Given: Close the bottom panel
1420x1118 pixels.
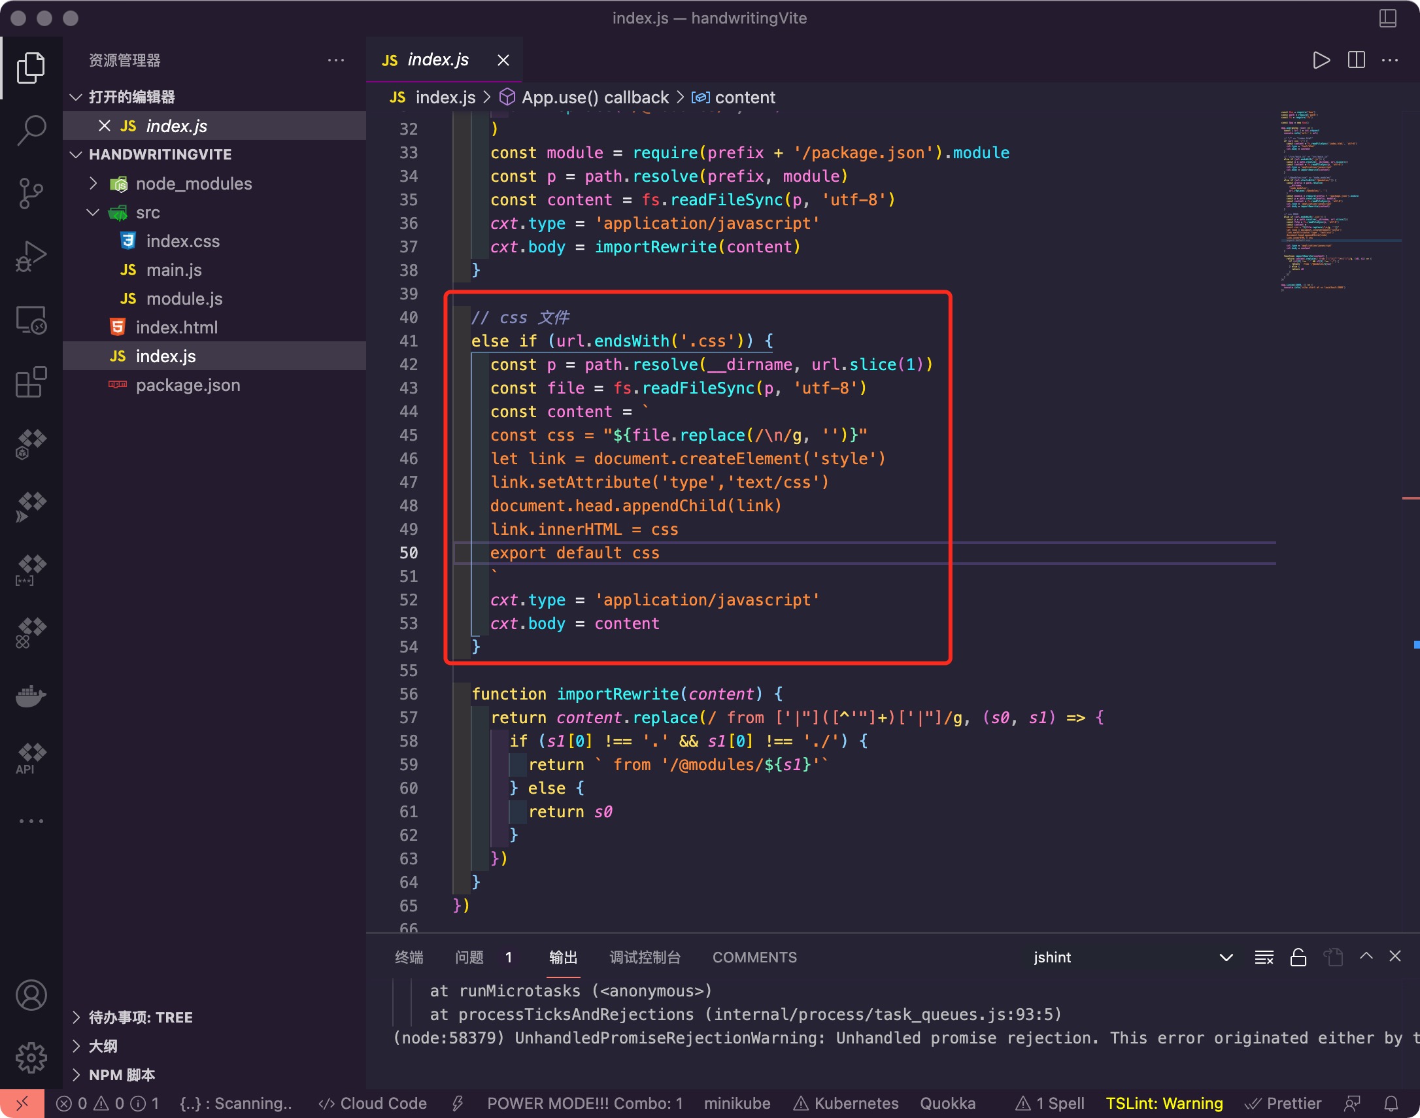Looking at the screenshot, I should point(1395,957).
